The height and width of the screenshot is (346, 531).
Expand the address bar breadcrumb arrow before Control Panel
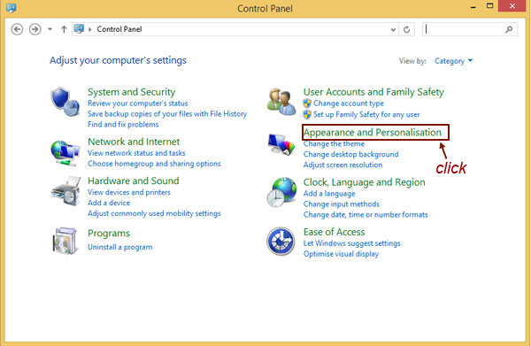pyautogui.click(x=90, y=29)
